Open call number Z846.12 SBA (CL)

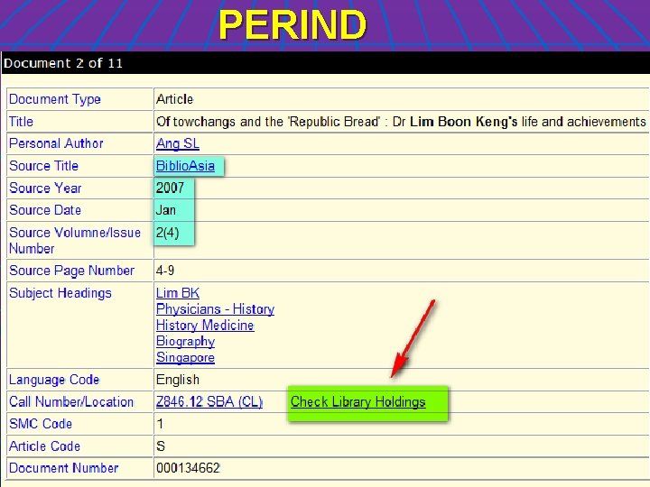click(x=209, y=401)
